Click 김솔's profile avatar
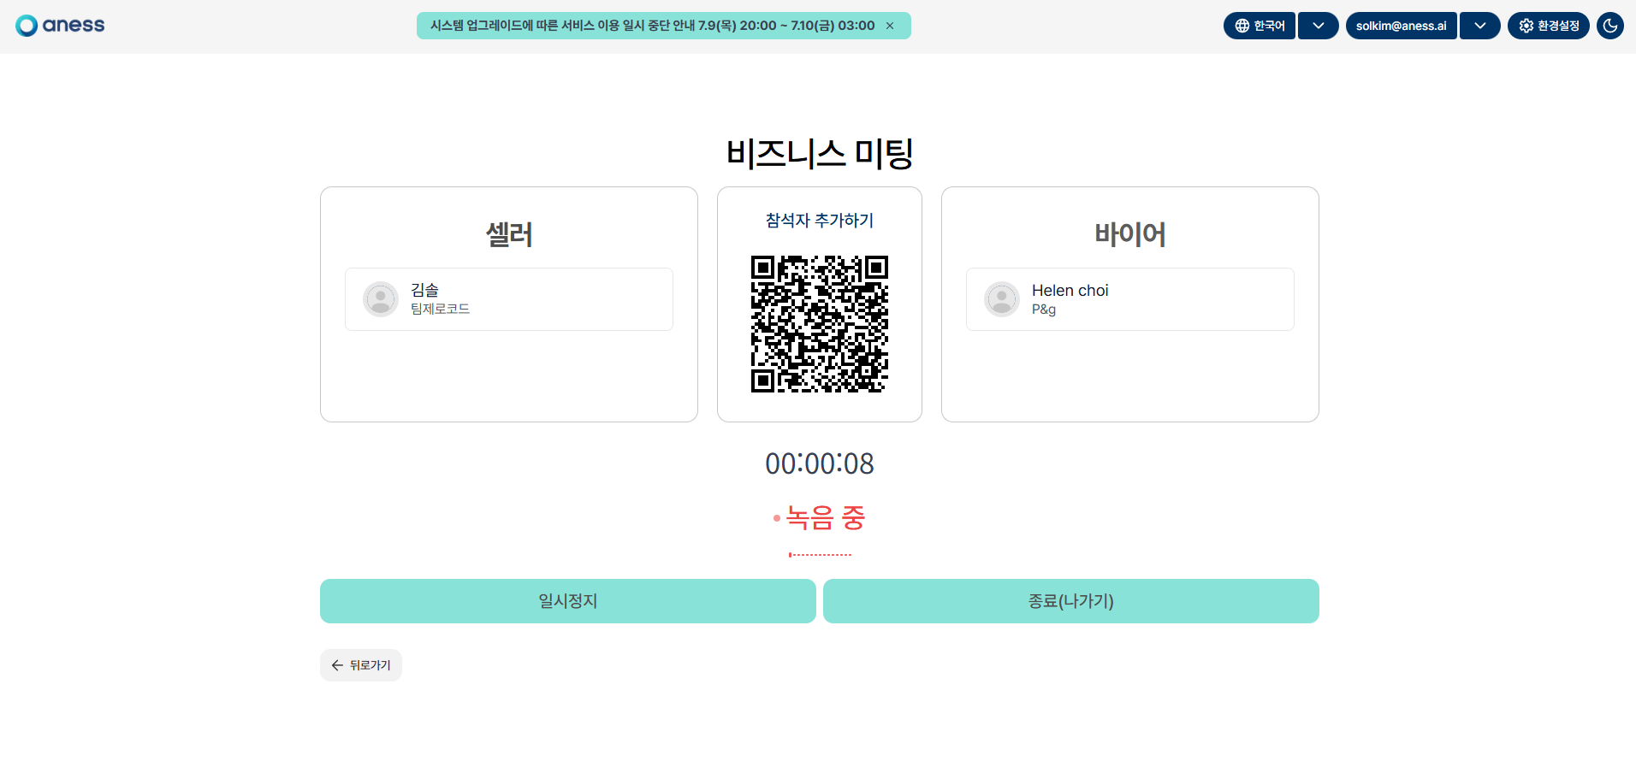 coord(381,299)
